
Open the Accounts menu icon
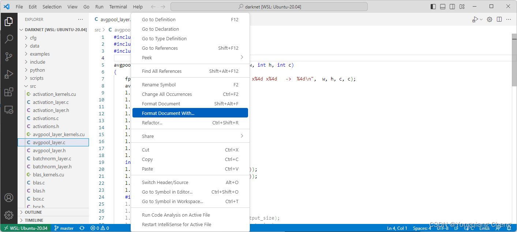(9, 198)
